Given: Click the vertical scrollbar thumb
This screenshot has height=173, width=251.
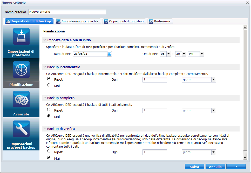Looking at the screenshot, I should (x=245, y=90).
